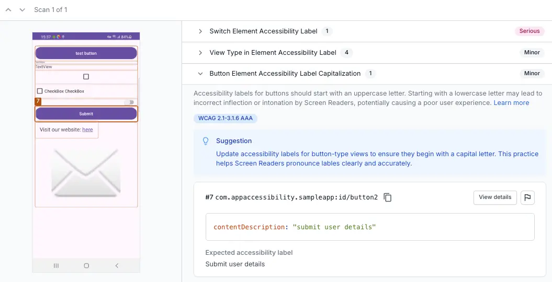Copy the button2 resource ID
The width and height of the screenshot is (552, 282).
click(x=388, y=197)
